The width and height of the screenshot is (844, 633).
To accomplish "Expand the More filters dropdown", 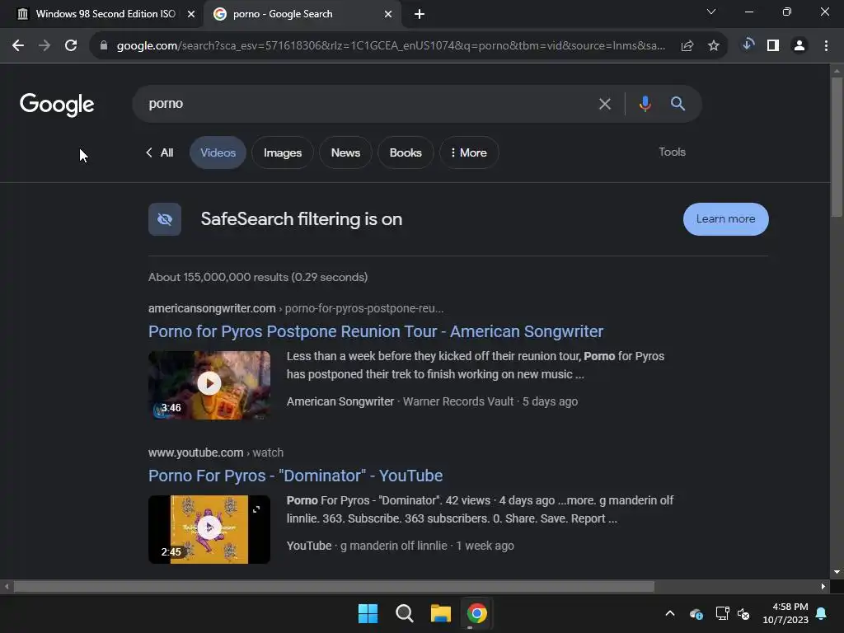I will pos(469,152).
